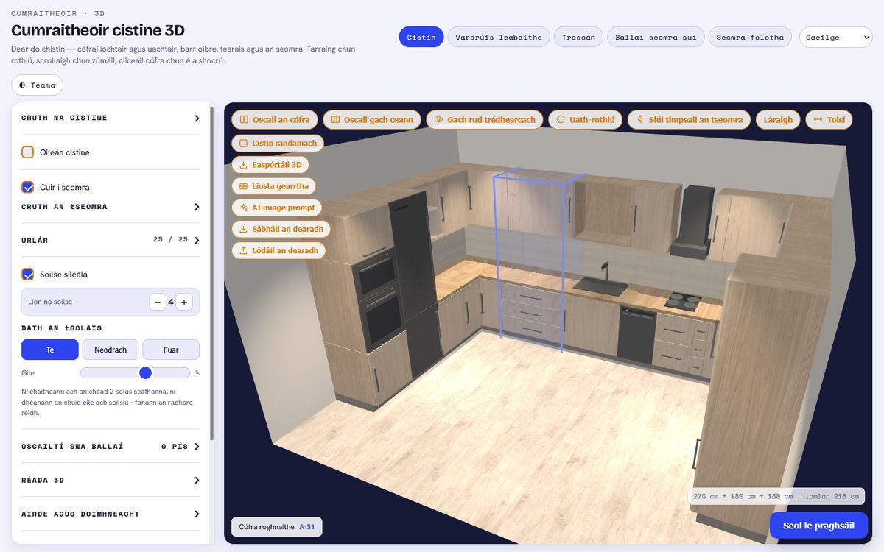Click the Seol le praghsáil button
This screenshot has height=552, width=884.
(x=818, y=526)
